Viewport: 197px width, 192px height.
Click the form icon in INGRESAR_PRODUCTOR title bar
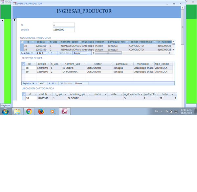click(x=15, y=4)
